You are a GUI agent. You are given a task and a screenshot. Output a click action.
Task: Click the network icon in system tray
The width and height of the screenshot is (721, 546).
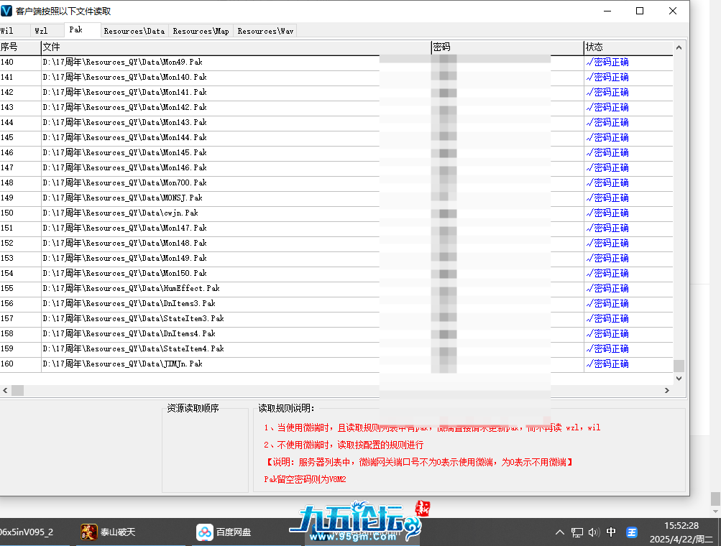(577, 532)
